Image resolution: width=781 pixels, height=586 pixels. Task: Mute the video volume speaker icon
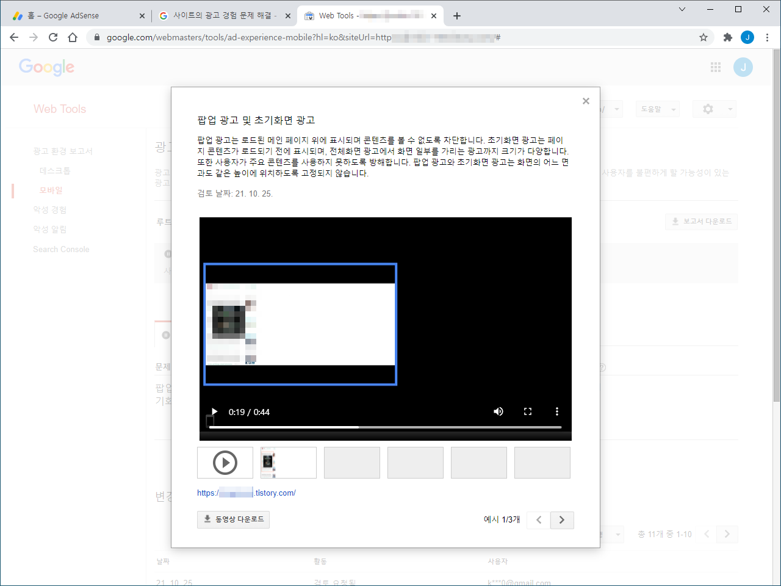498,411
